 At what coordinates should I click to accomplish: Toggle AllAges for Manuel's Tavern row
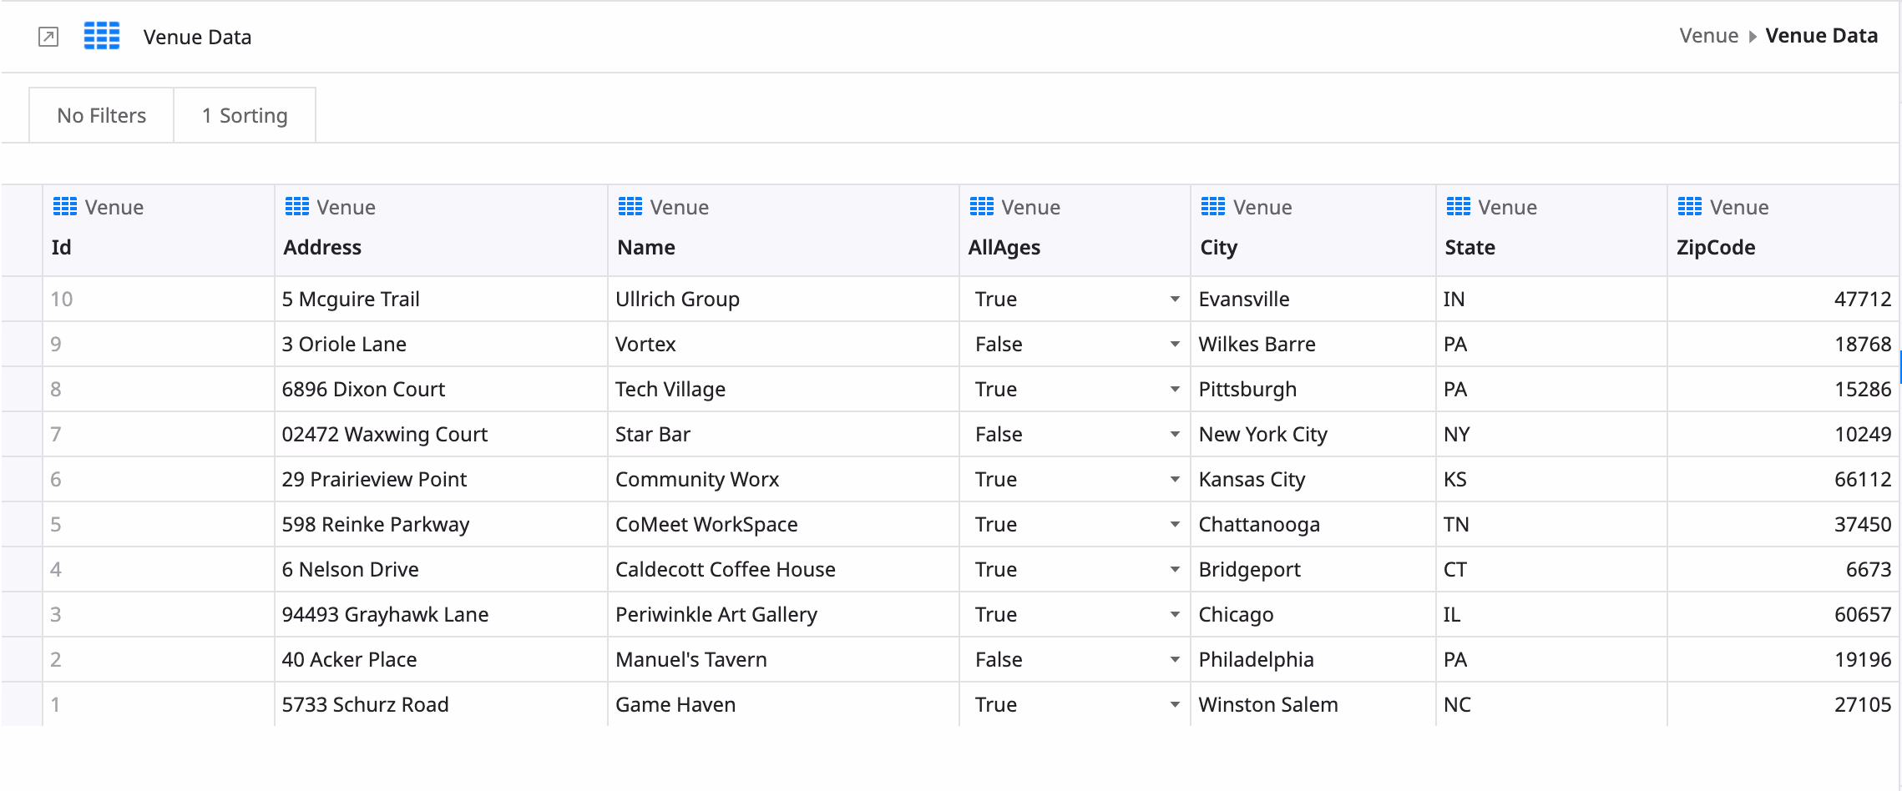1173,659
